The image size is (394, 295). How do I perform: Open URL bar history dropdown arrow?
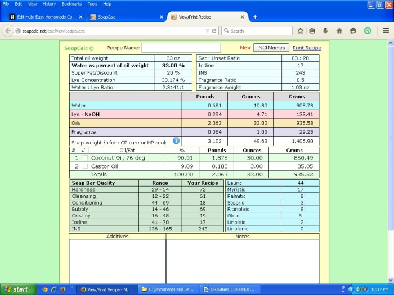click(x=207, y=31)
